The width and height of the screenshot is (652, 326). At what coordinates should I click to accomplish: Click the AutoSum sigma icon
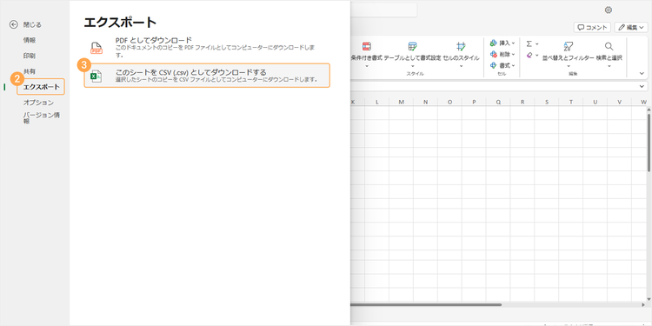click(x=529, y=43)
